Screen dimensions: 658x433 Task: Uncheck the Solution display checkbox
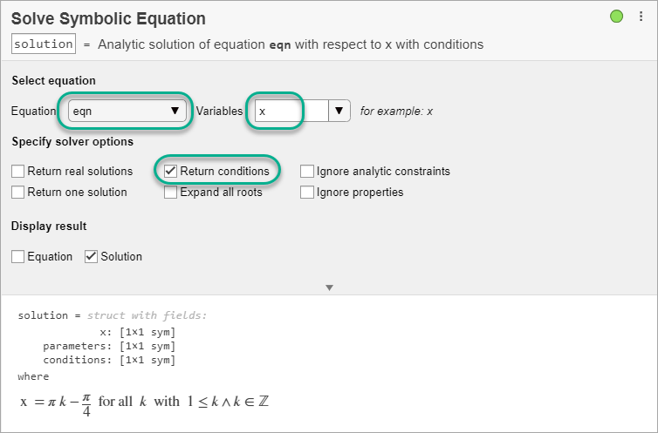click(92, 257)
